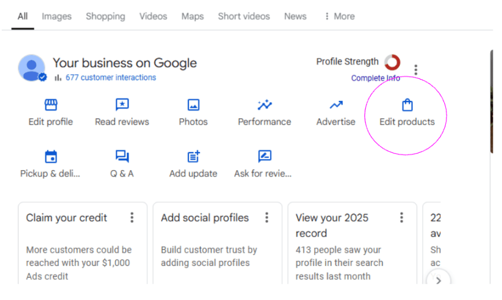Click the business profile avatar
This screenshot has height=300, width=502.
point(32,67)
